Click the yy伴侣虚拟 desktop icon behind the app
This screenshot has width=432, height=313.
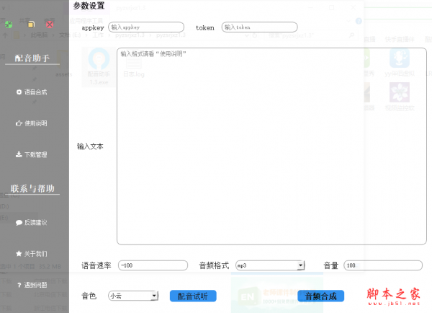tap(400, 63)
